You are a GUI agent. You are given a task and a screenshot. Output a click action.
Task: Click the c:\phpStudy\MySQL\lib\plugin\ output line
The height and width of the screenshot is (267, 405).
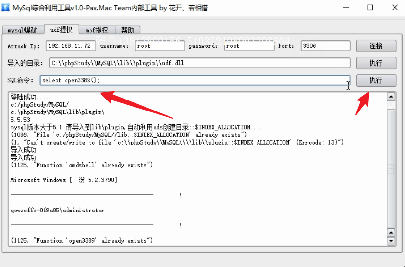57,112
